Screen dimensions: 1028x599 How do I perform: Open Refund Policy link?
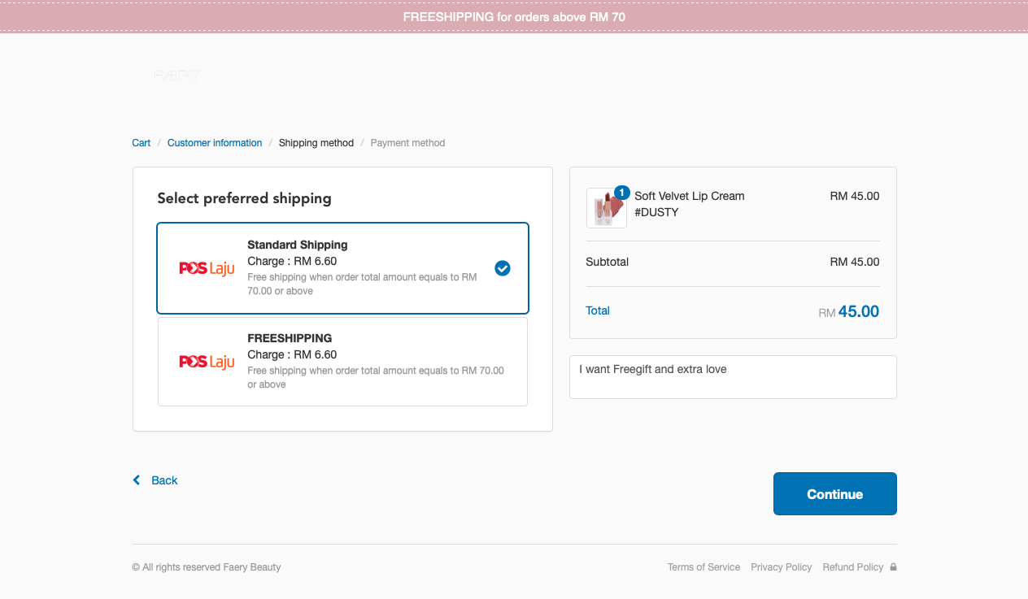852,567
